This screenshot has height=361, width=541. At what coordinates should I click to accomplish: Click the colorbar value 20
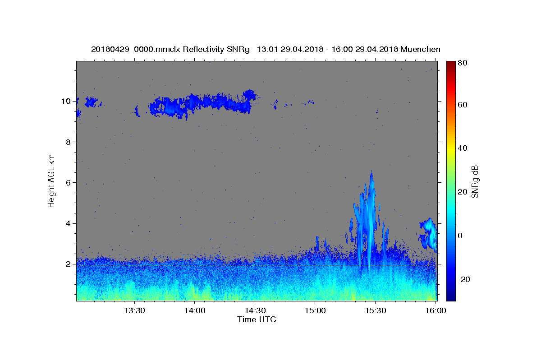click(462, 192)
